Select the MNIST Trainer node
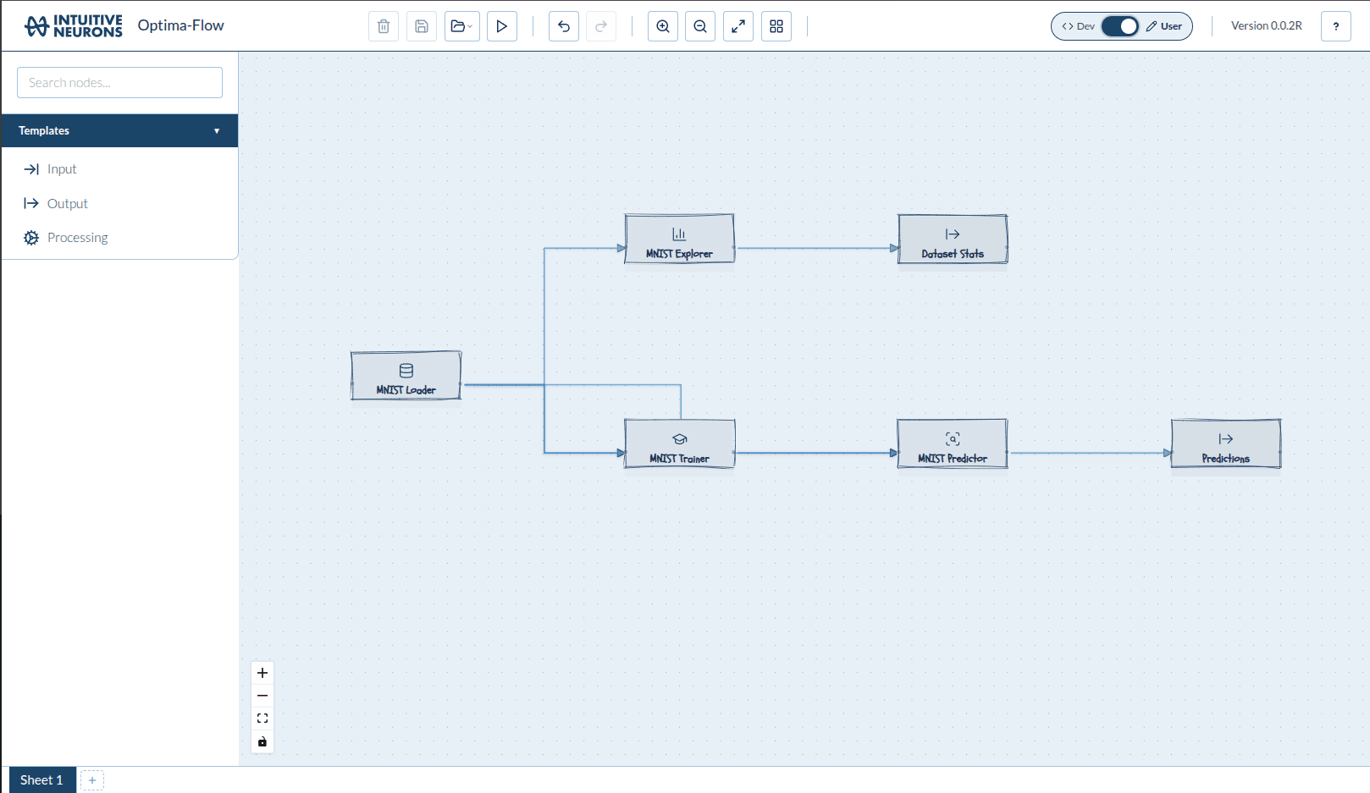 (x=680, y=443)
